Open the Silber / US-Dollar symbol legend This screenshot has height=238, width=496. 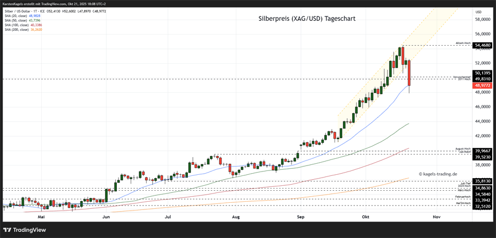click(28, 11)
